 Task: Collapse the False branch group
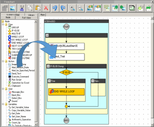point(93,81)
